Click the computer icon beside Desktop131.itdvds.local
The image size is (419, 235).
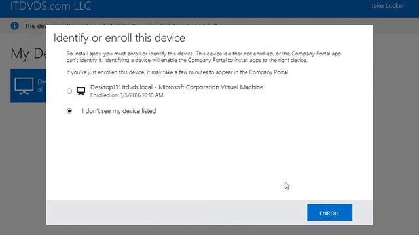(x=81, y=91)
